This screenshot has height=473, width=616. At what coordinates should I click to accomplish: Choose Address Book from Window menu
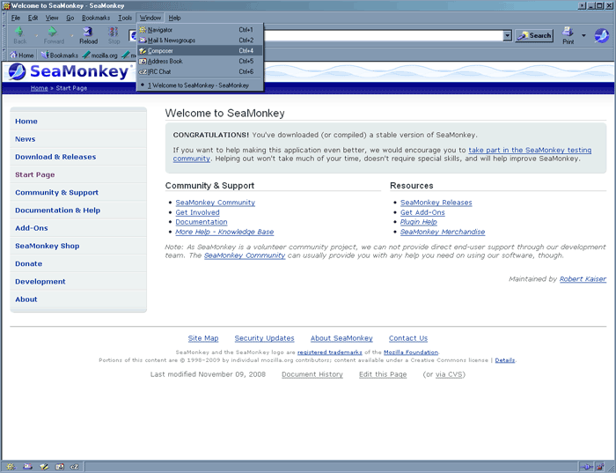tap(165, 62)
